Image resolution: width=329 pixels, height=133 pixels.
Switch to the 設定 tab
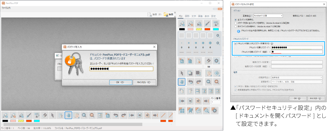[x=214, y=16]
